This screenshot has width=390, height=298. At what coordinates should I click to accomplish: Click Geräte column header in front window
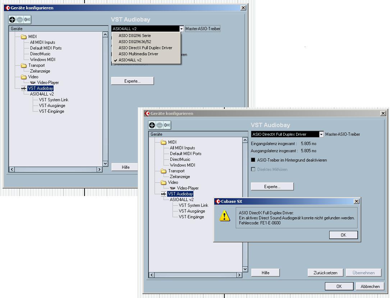pos(198,134)
